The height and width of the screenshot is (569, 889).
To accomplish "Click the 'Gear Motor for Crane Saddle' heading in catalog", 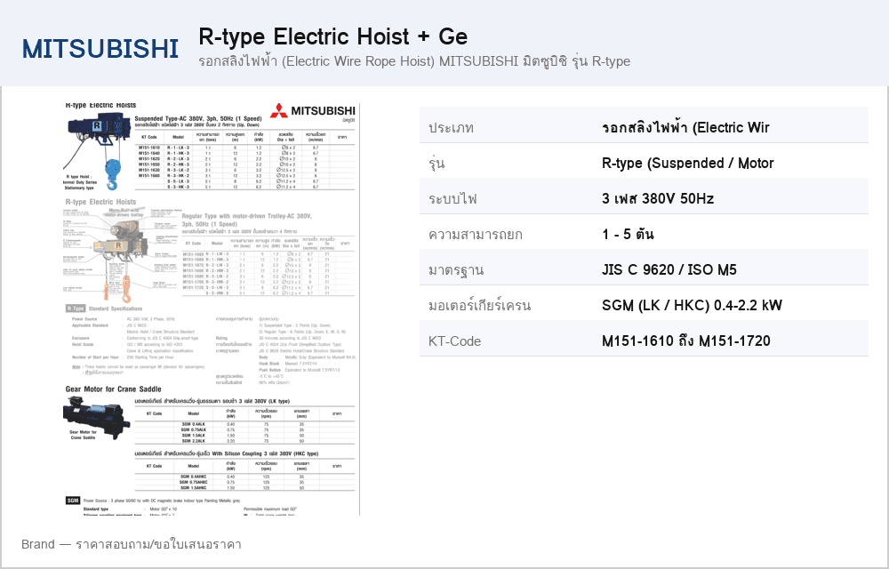I will pos(114,389).
